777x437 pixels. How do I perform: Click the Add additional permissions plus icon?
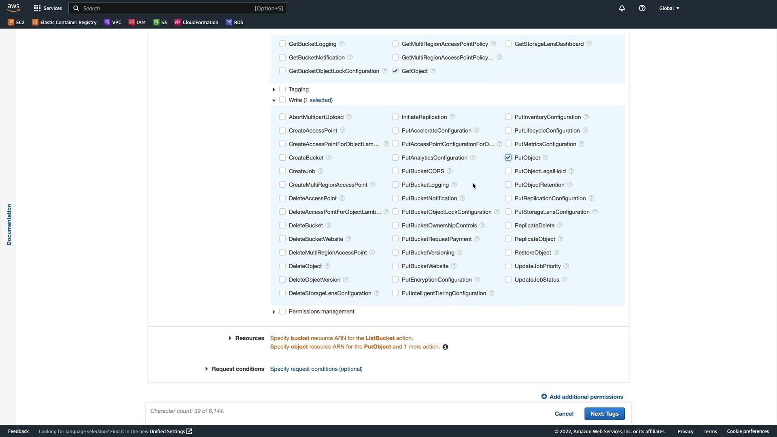[544, 397]
